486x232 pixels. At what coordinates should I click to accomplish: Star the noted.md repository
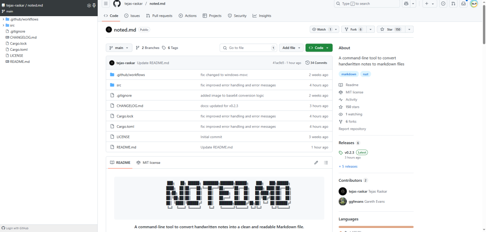click(391, 29)
